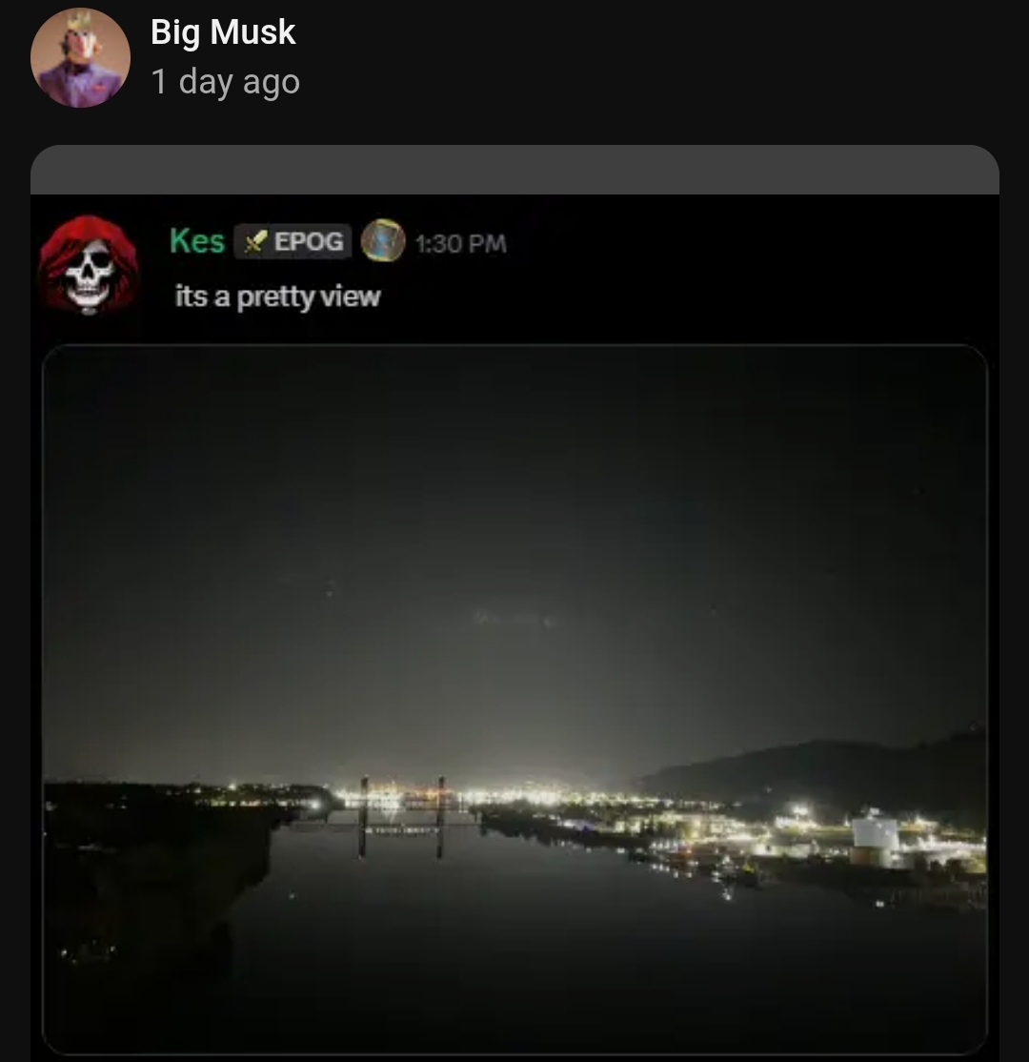
Task: Click the bridge in the night photo
Action: tap(402, 817)
